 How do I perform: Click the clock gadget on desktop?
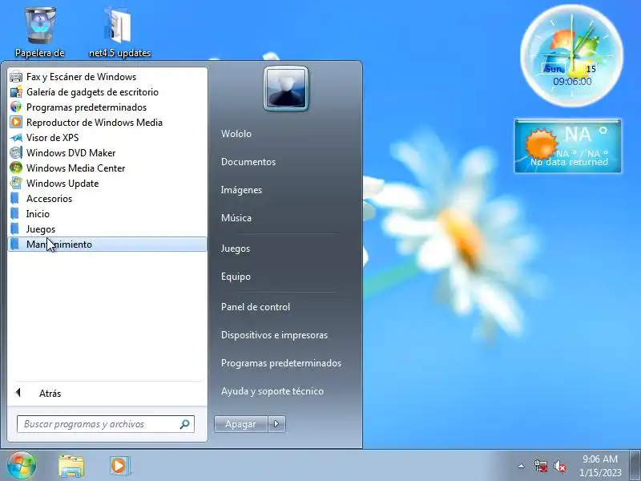[x=572, y=55]
